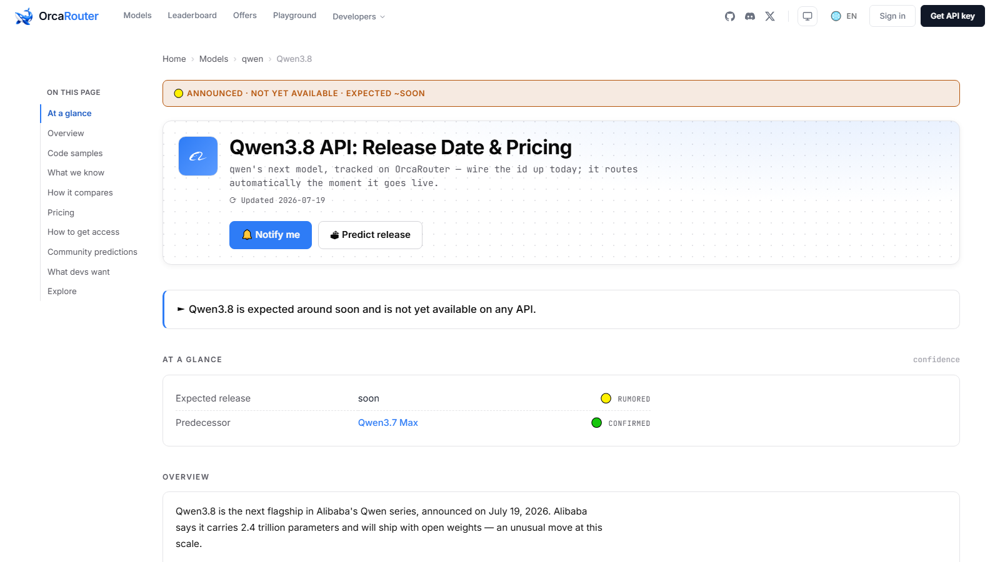Jump to Overview in sidebar
The image size is (1000, 562).
[x=66, y=133]
